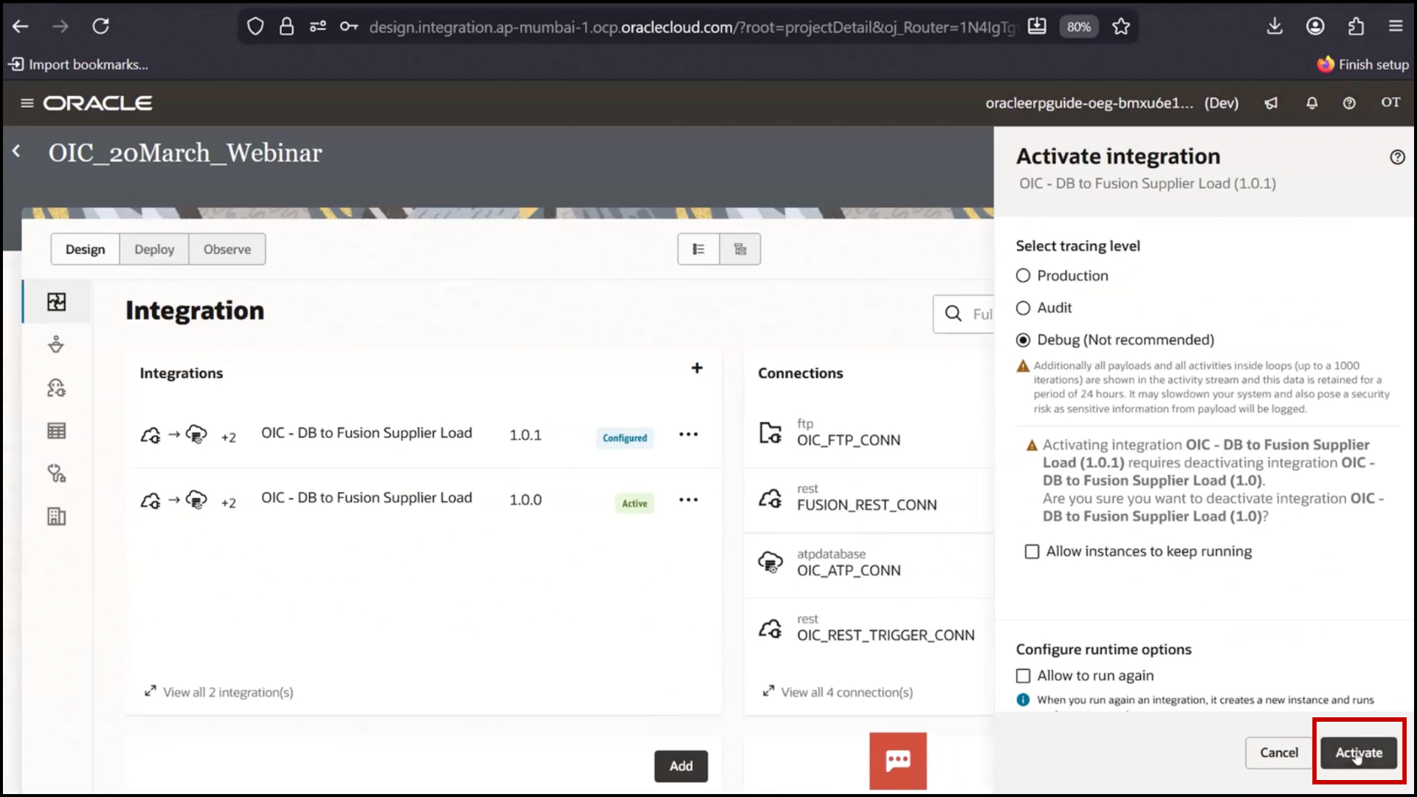The image size is (1417, 797).
Task: Open Oracle navigation hamburger menu
Action: (27, 103)
